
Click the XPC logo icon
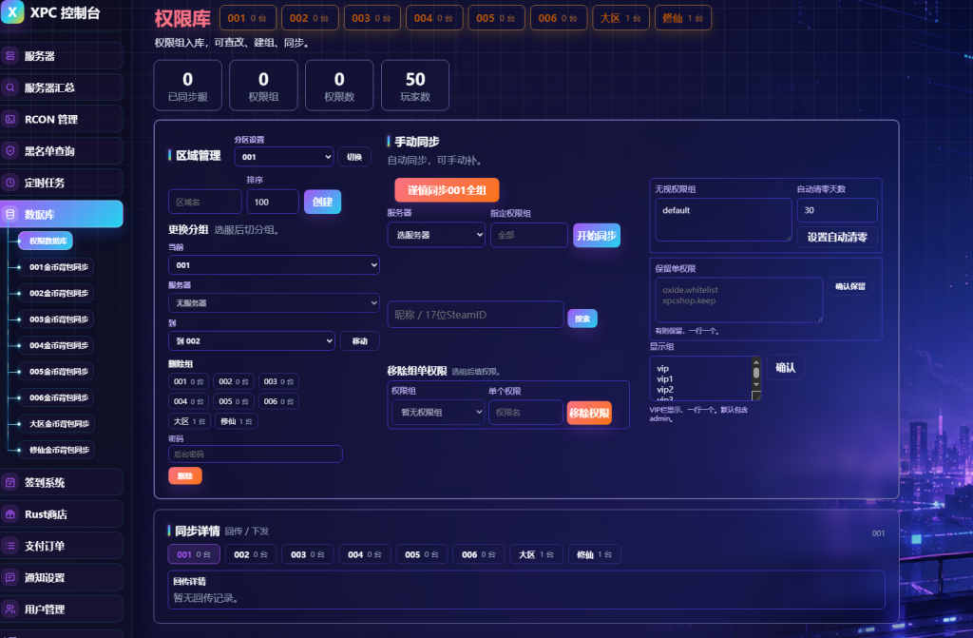pyautogui.click(x=11, y=11)
